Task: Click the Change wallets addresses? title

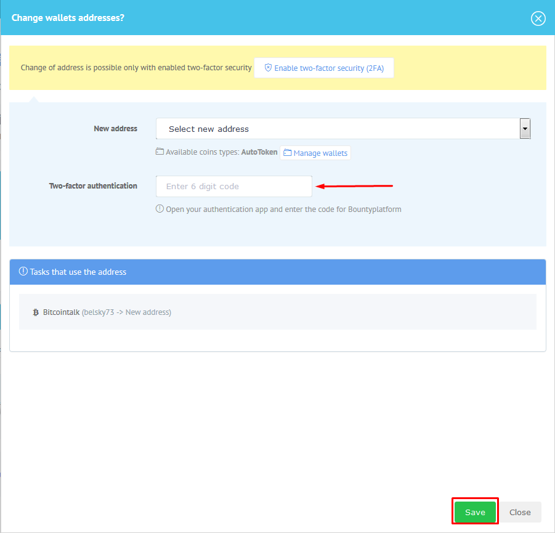Action: [68, 18]
